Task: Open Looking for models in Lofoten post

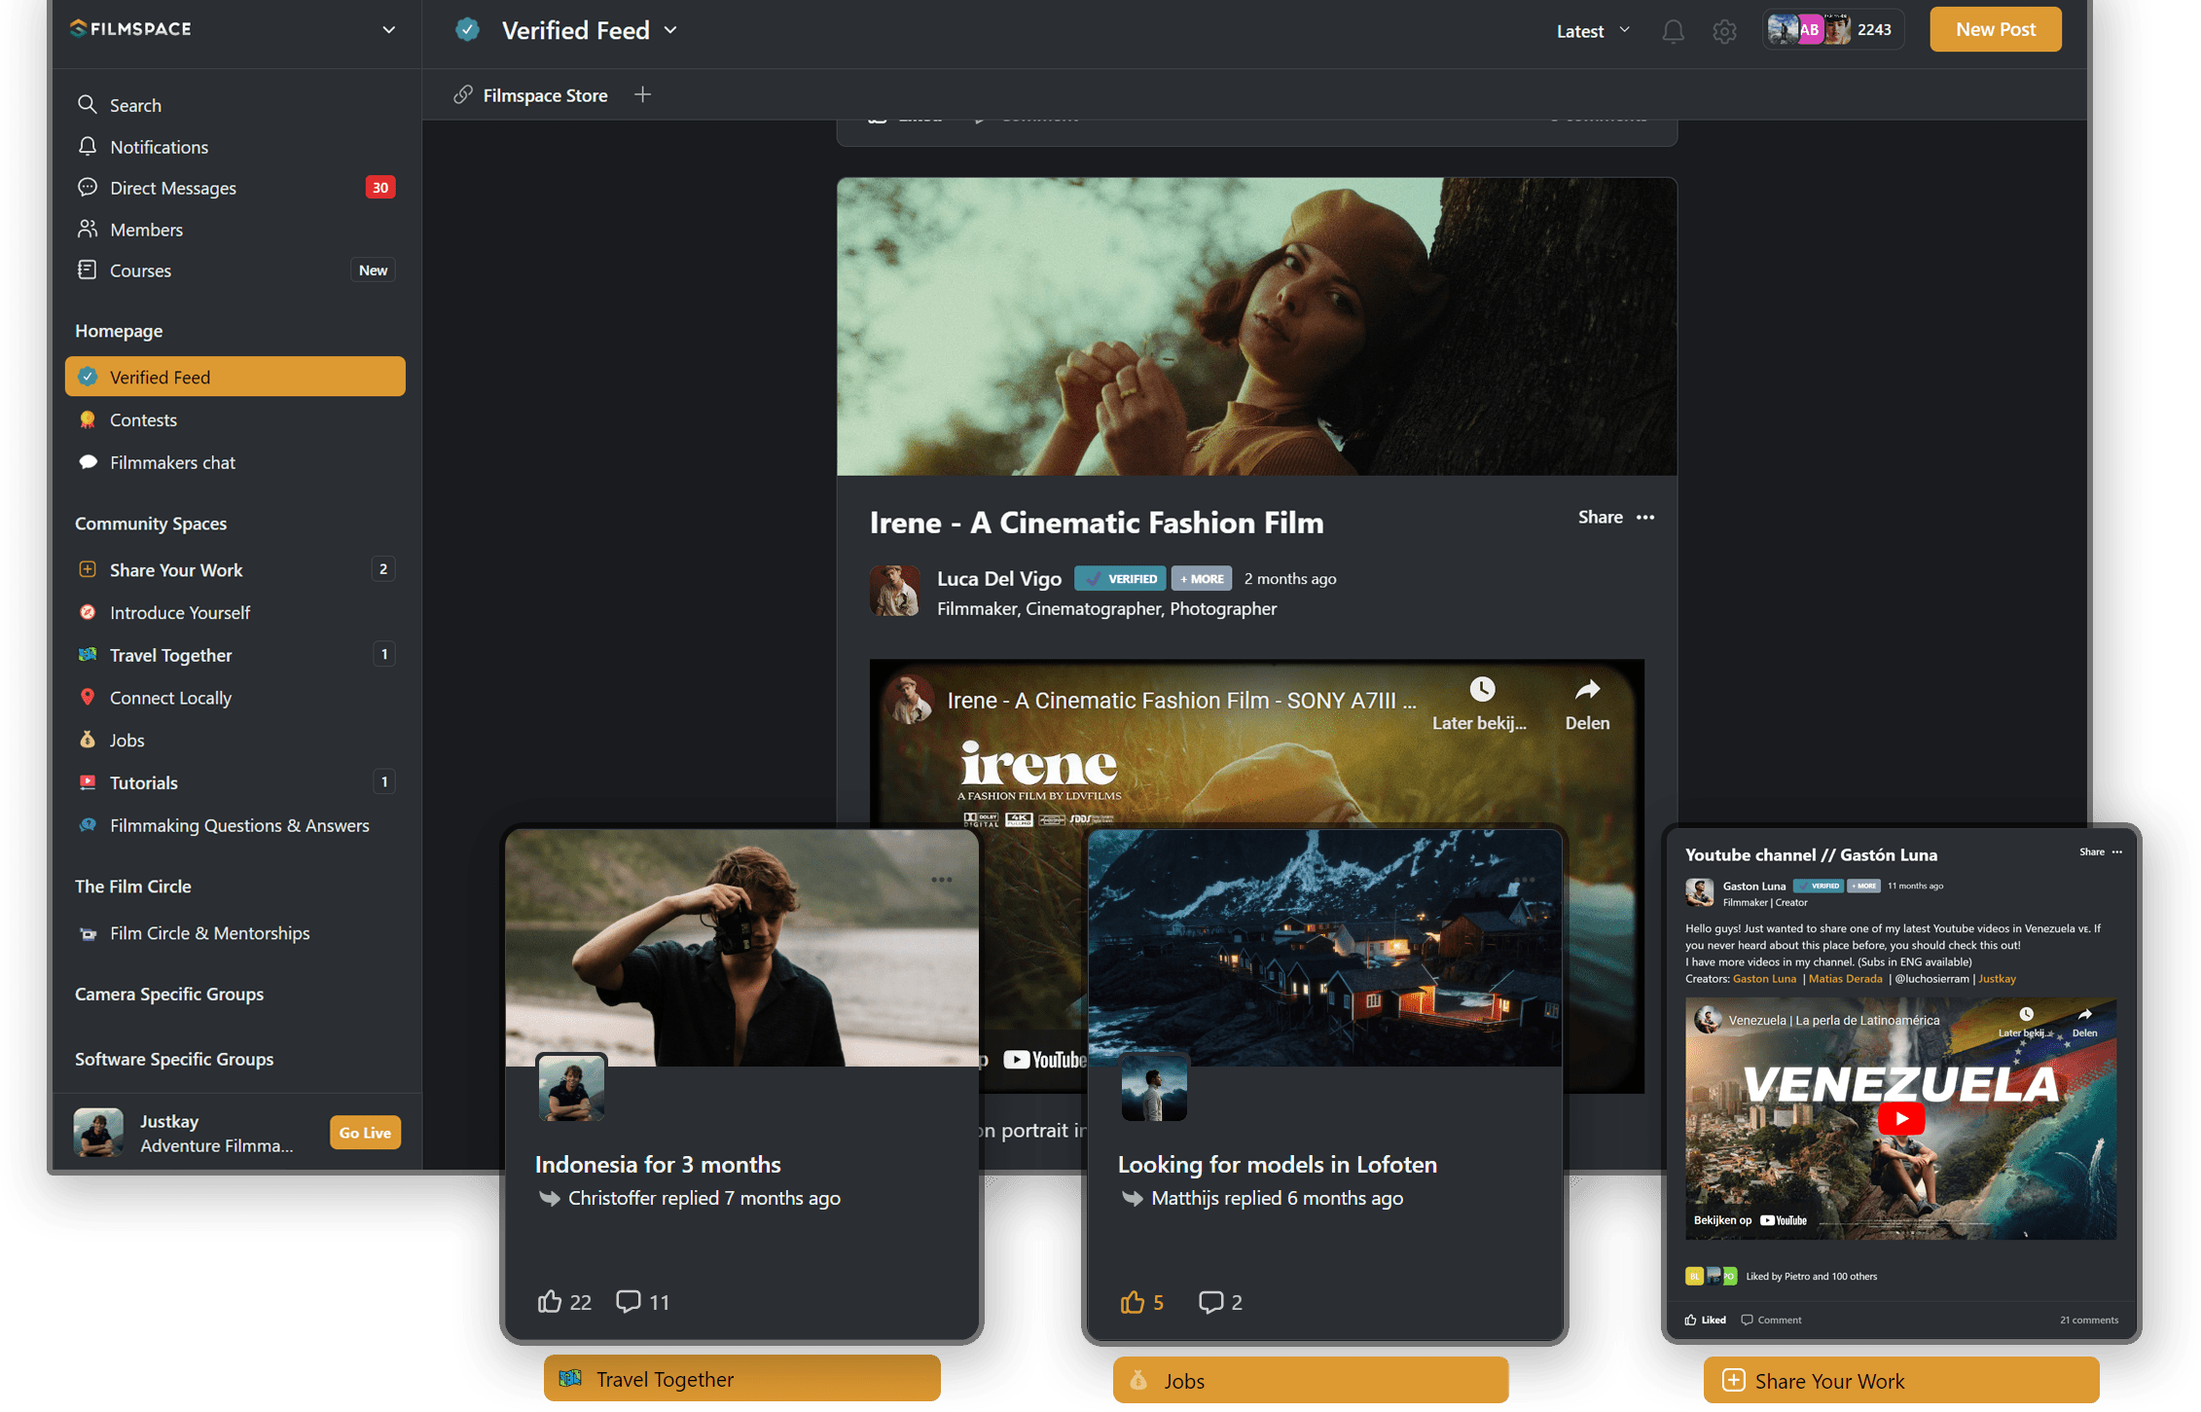Action: pos(1277,1164)
